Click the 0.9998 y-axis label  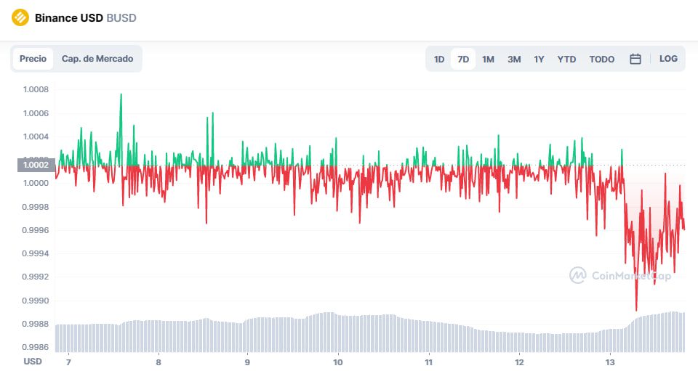click(x=36, y=207)
